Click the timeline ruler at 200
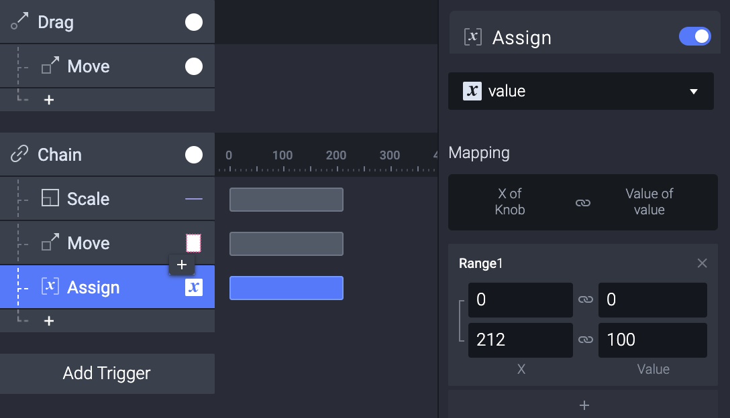This screenshot has width=730, height=418. click(336, 155)
